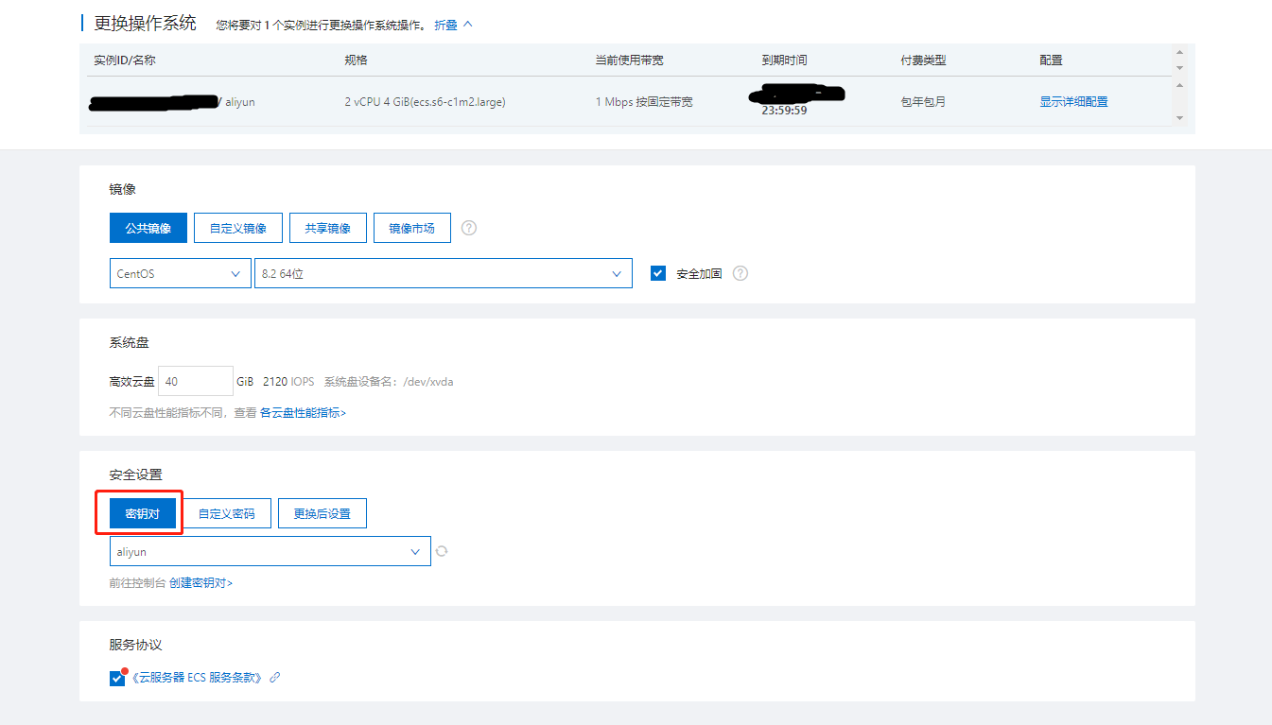Click the help icon beside 安全加固
The image size is (1272, 725).
741,273
